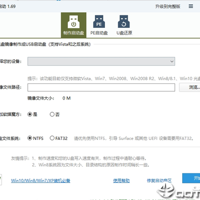This screenshot has height=200, width=200.
Task: Open the 使用帮助 link
Action: coord(121,181)
